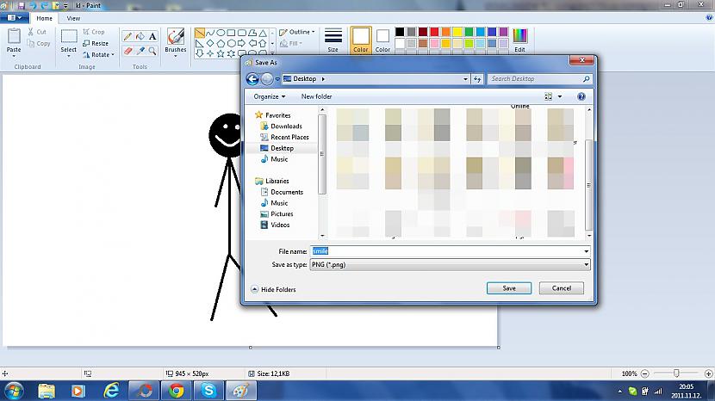The image size is (715, 401).
Task: Select the Pencil tool in Paint
Action: [x=127, y=36]
